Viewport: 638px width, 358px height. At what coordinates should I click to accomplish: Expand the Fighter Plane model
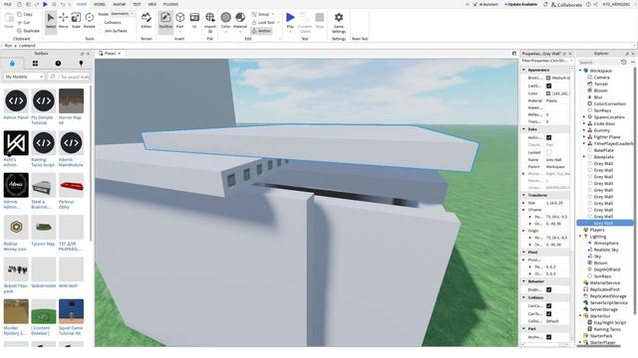[x=584, y=137]
